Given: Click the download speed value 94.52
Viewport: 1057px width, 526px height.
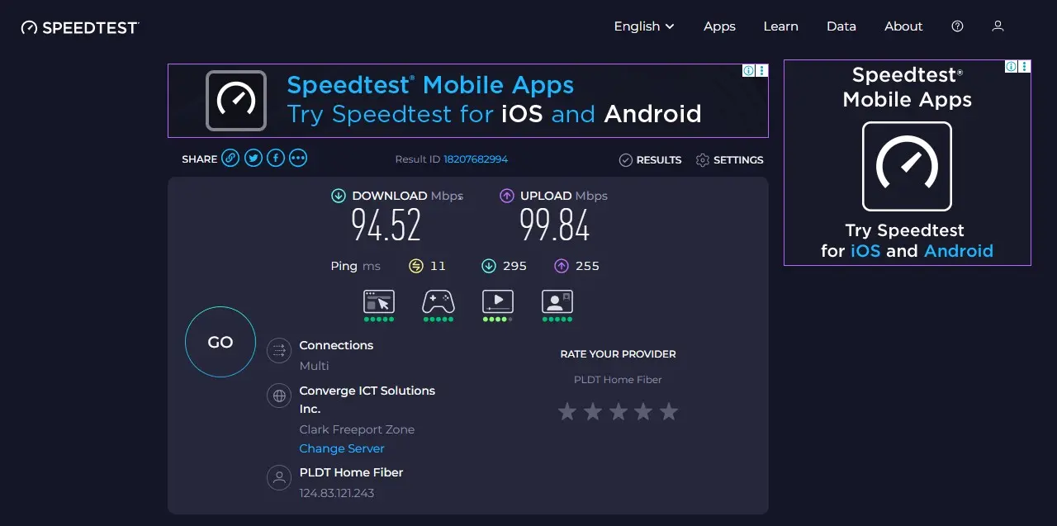Looking at the screenshot, I should click(386, 225).
